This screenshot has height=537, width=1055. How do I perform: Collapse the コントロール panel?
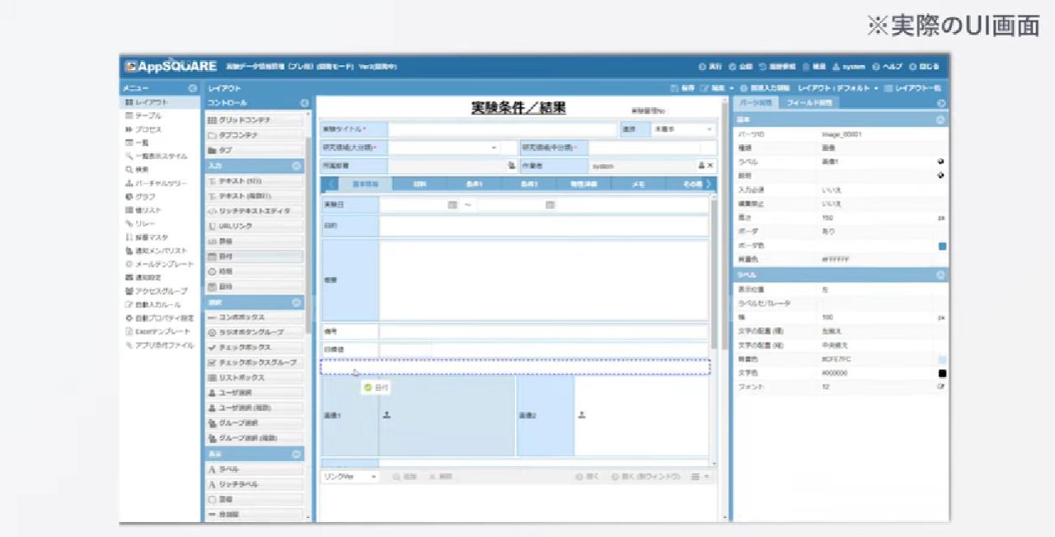[x=304, y=103]
